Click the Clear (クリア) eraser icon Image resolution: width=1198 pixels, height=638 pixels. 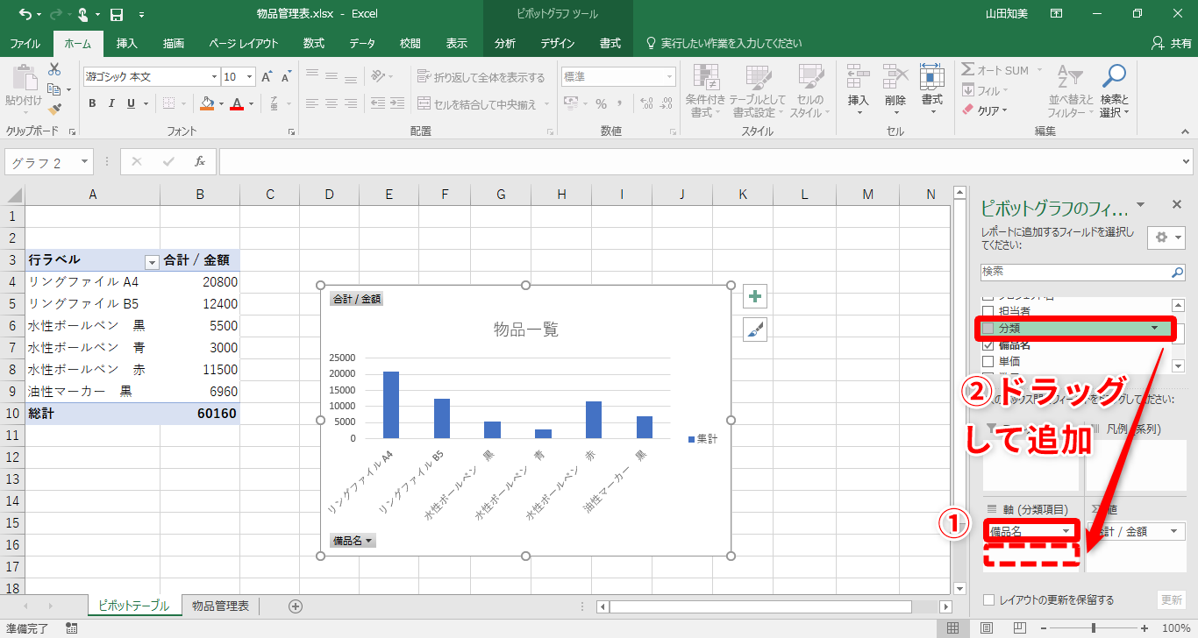tap(968, 110)
